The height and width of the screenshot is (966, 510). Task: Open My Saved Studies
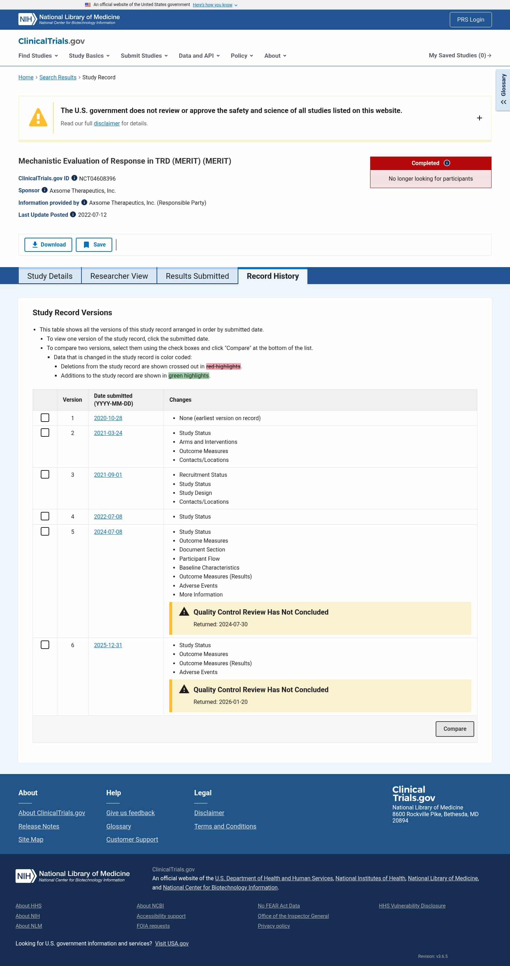coord(460,56)
